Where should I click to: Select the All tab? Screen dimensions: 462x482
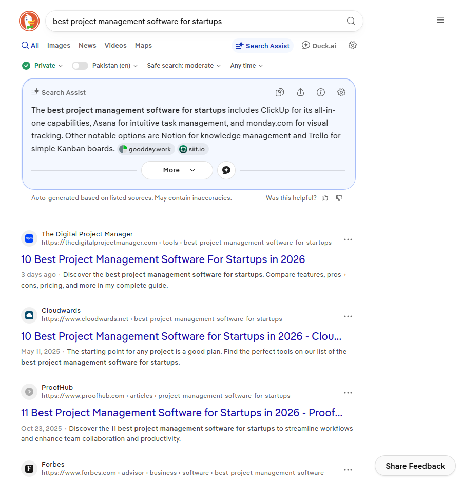click(x=30, y=46)
